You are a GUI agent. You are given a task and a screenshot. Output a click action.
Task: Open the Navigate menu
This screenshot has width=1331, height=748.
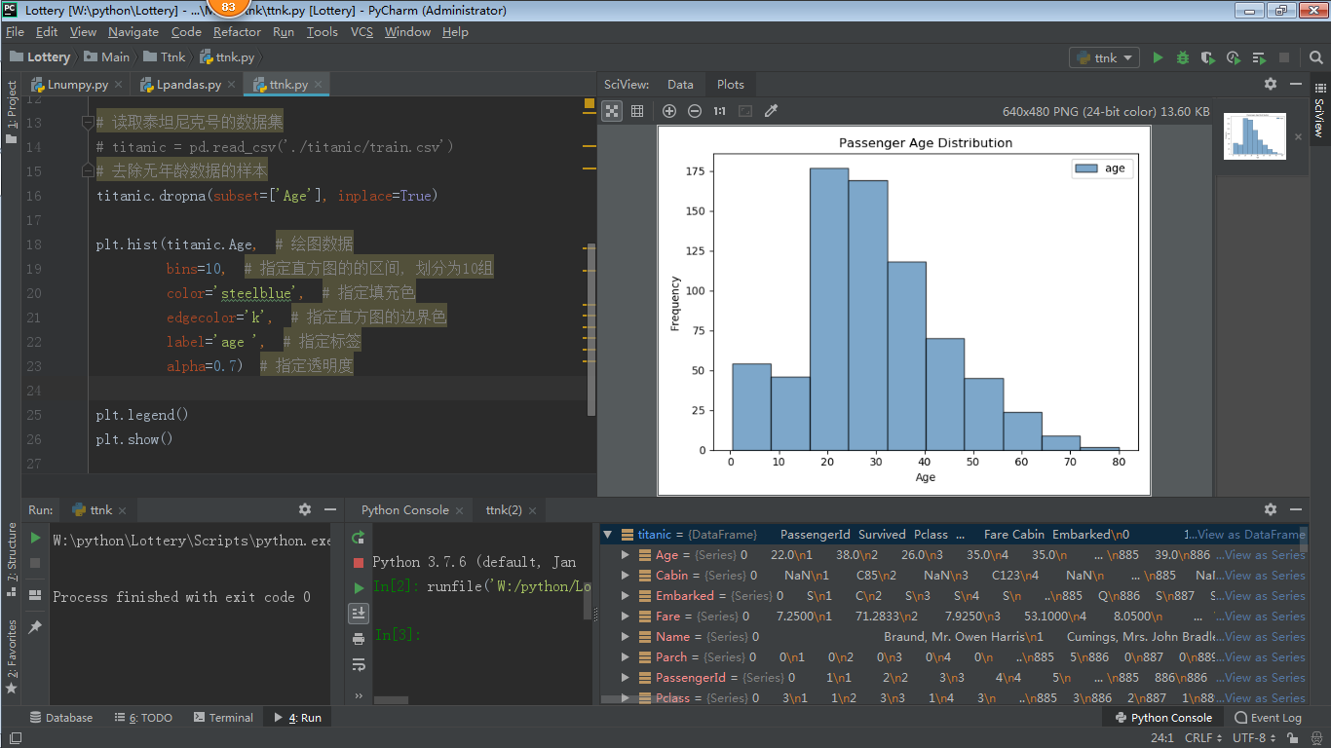[x=133, y=32]
